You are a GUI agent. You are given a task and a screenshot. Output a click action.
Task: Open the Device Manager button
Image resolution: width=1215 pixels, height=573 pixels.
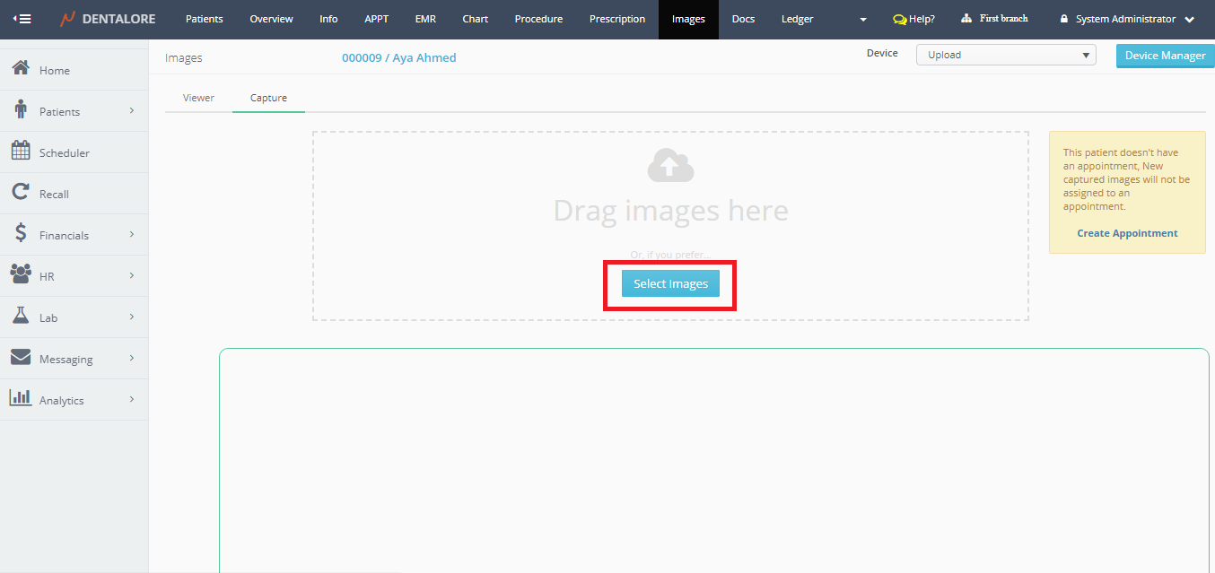click(1165, 56)
